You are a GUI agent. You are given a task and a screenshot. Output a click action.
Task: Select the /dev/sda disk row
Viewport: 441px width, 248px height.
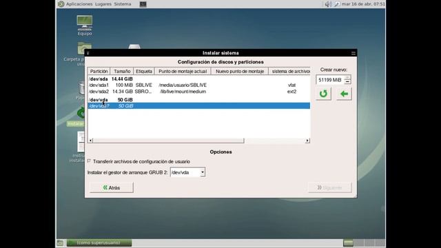199,79
